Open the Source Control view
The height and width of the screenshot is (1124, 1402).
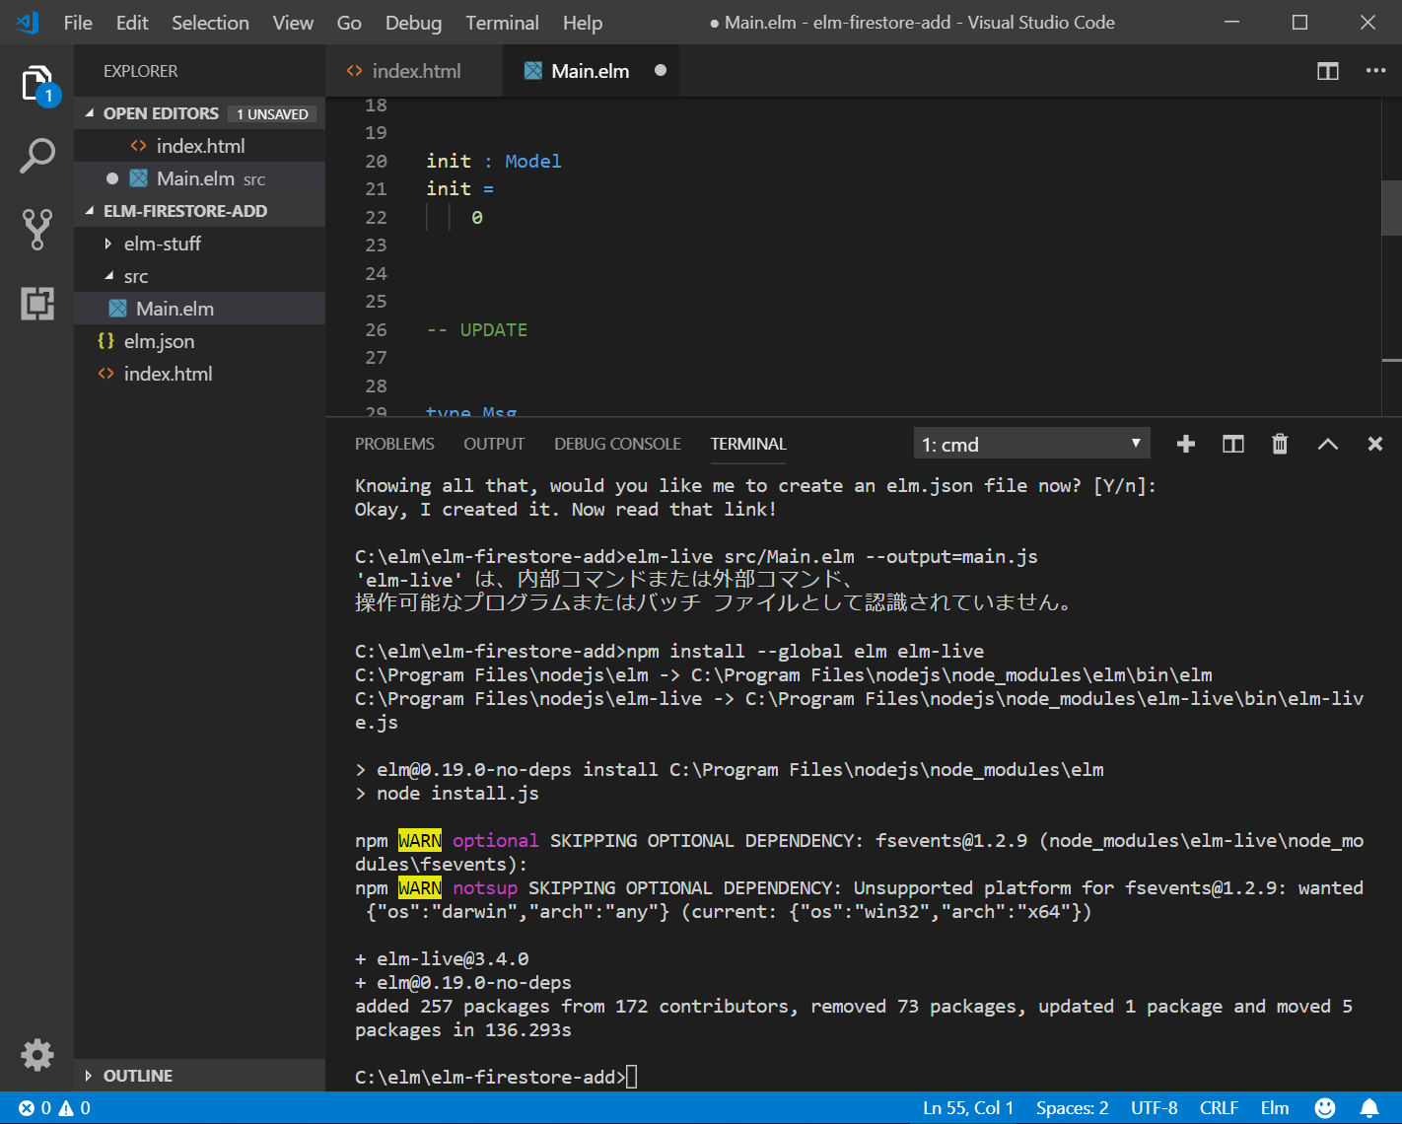(x=36, y=229)
